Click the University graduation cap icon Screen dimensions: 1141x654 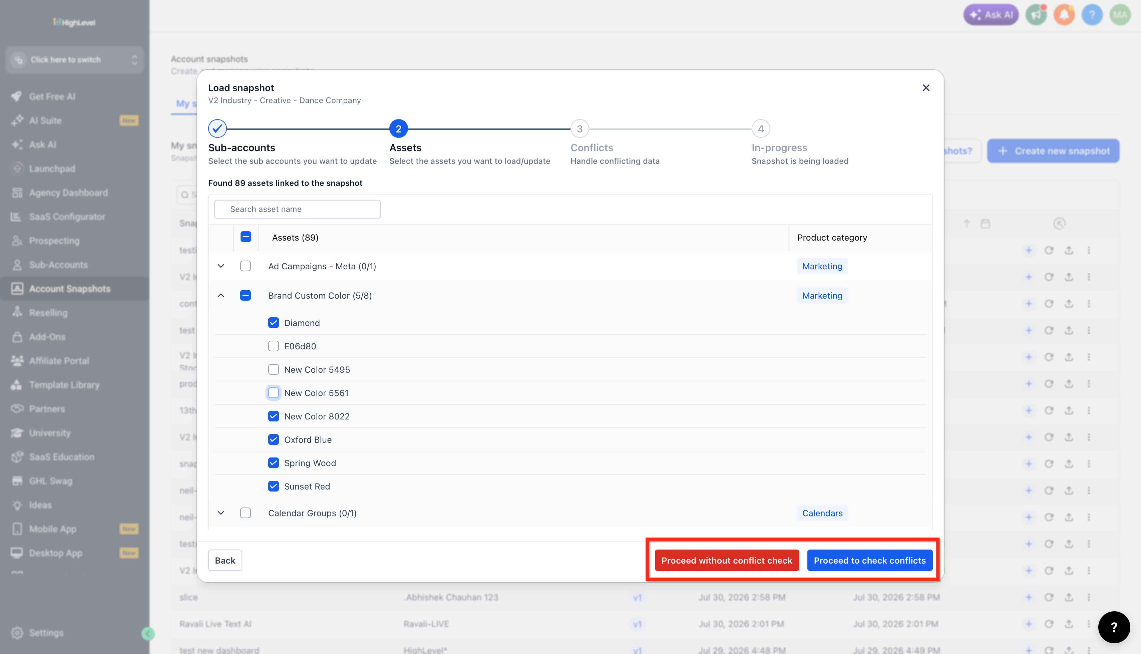(x=17, y=432)
